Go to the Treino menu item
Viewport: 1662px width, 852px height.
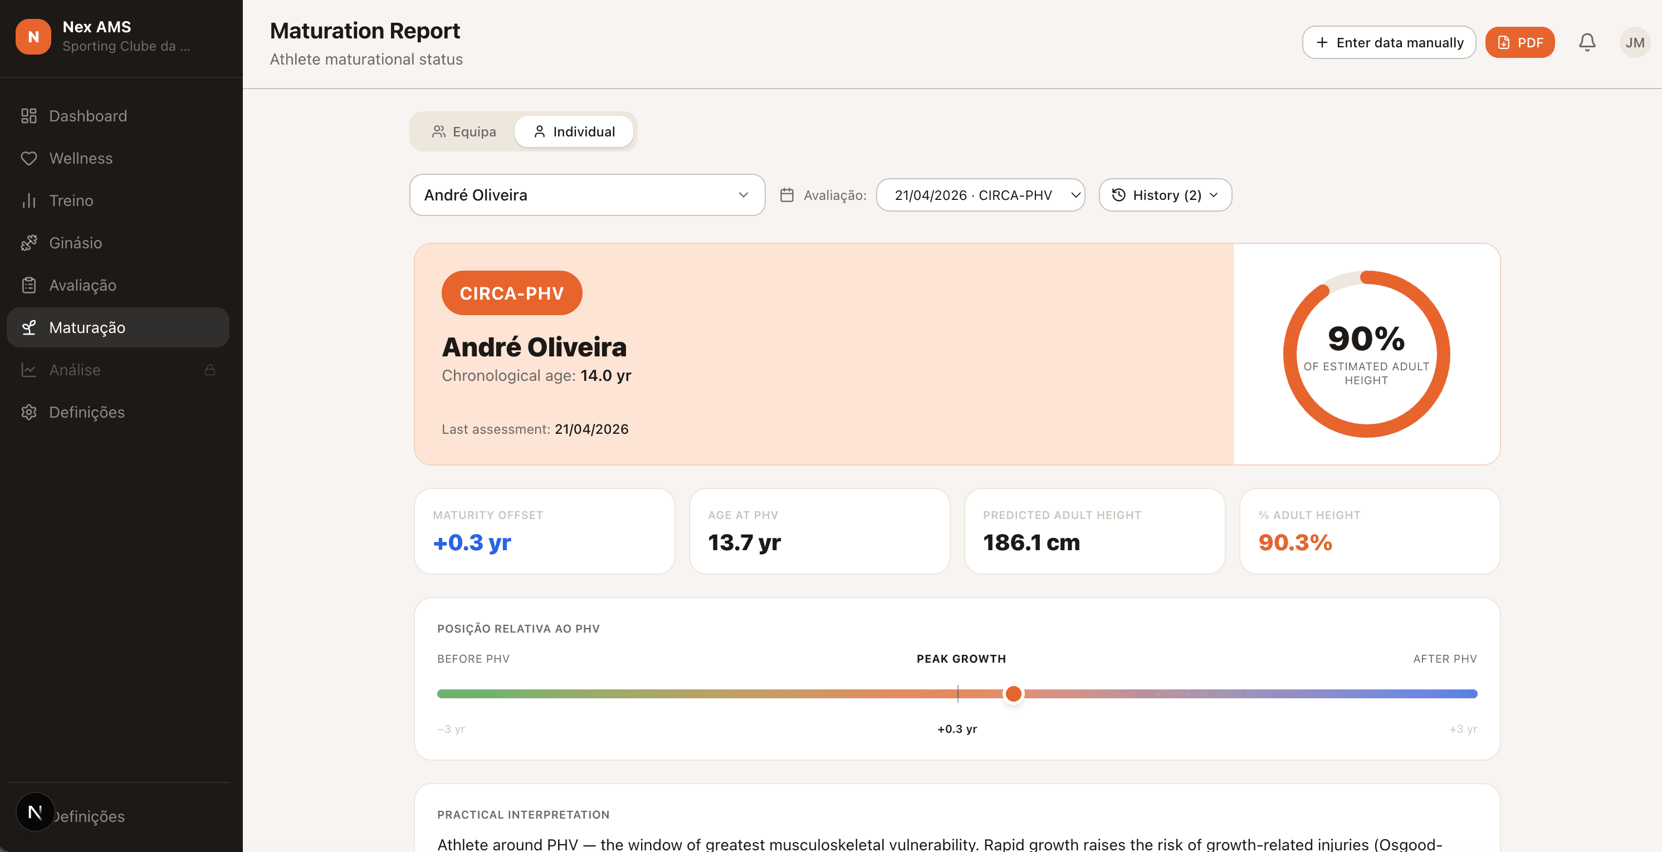(x=71, y=200)
